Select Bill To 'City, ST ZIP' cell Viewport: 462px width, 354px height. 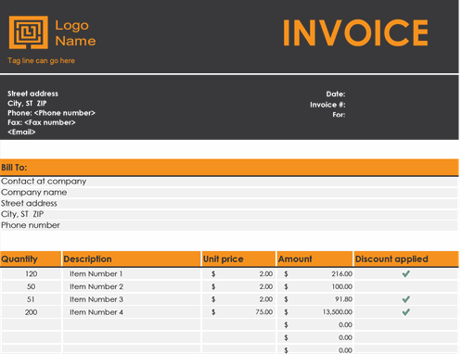(x=229, y=214)
